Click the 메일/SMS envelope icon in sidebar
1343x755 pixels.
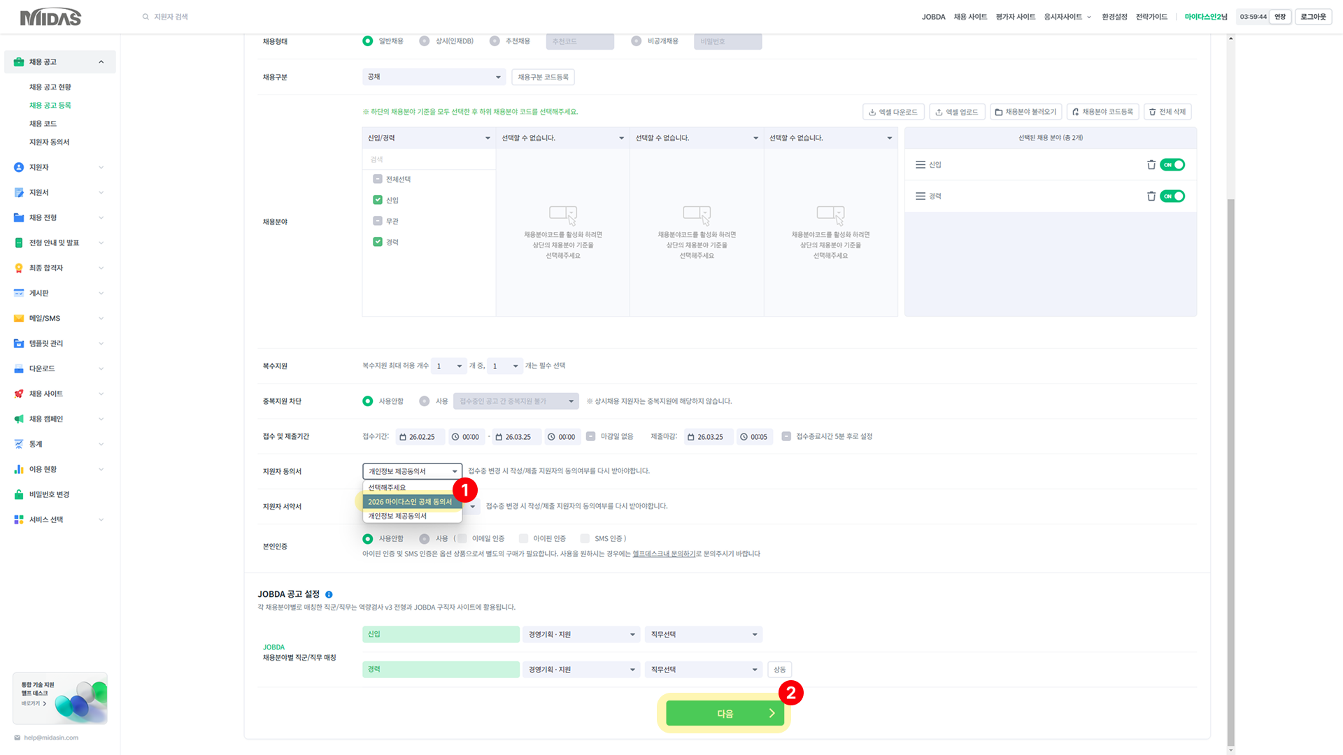19,319
